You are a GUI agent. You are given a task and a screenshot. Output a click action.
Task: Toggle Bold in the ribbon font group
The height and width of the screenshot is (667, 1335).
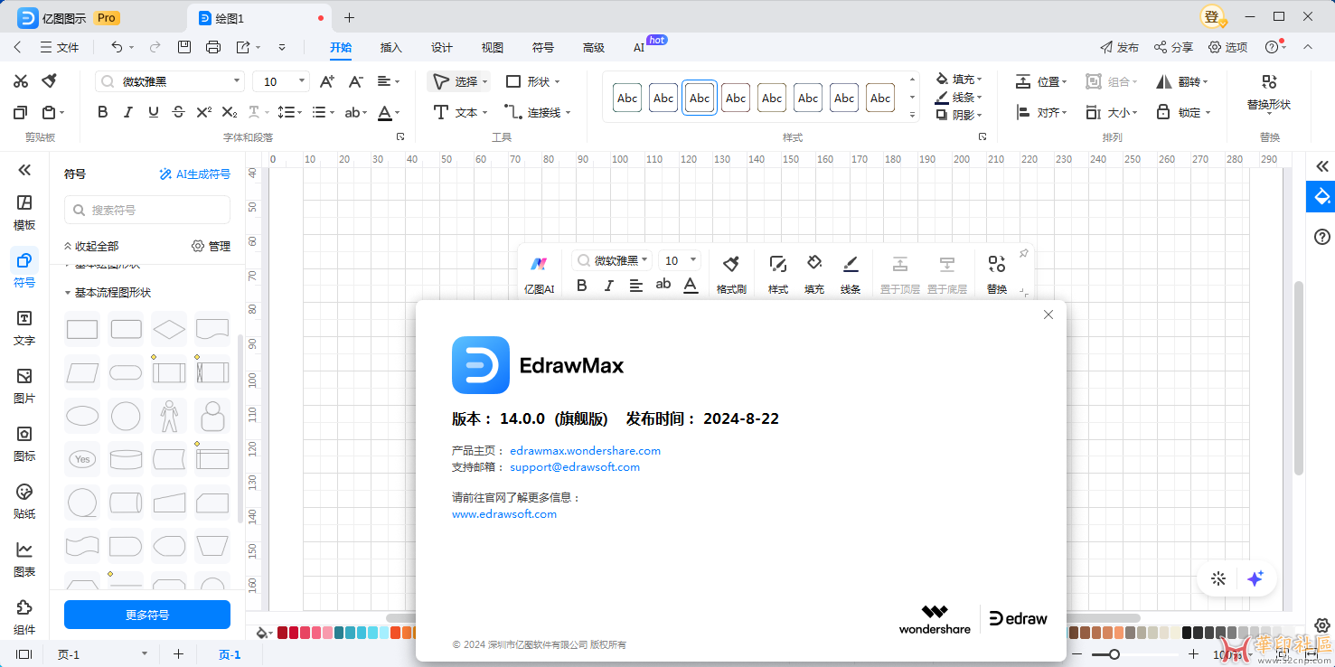pos(103,112)
